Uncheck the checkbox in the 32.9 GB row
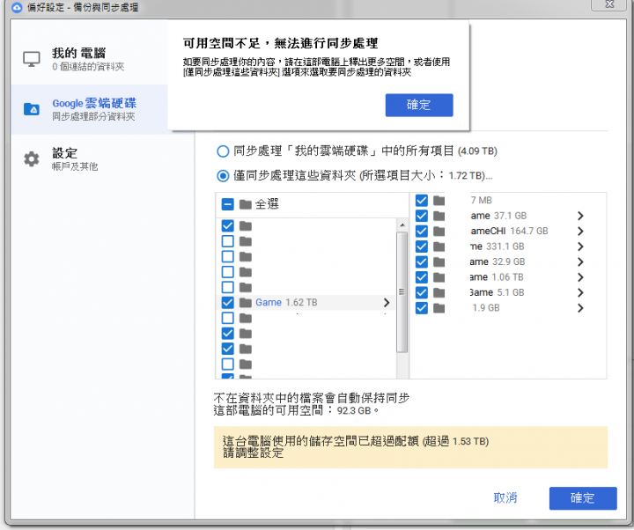The height and width of the screenshot is (530, 634). 421,262
